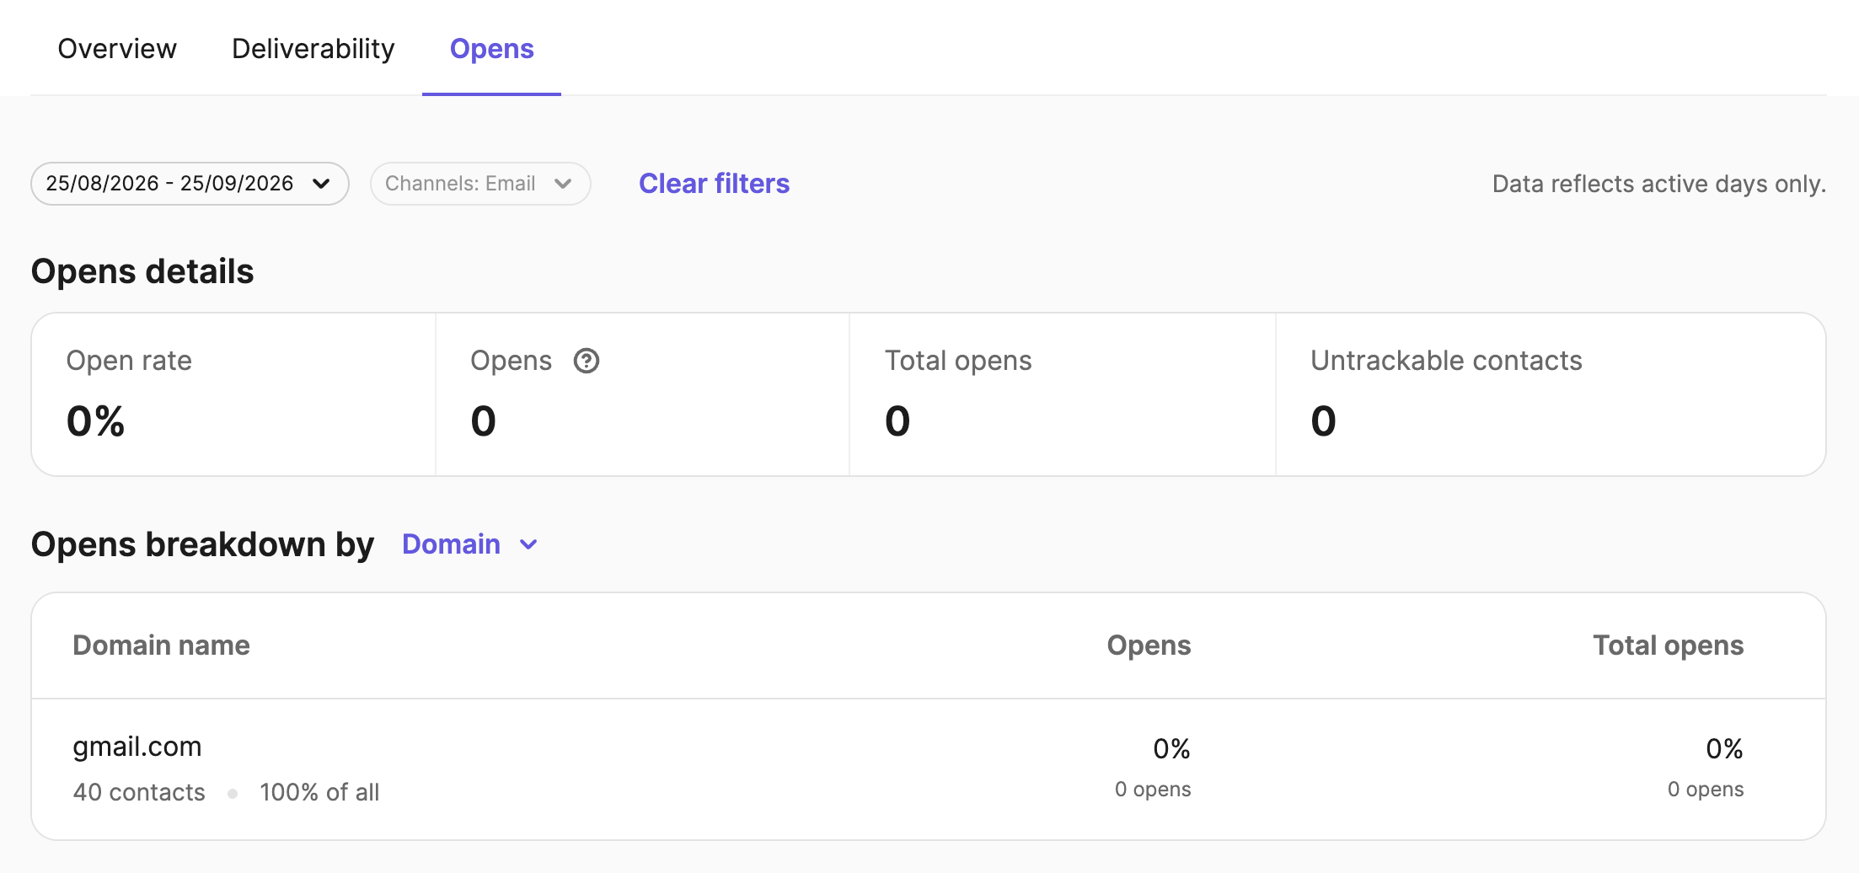Click the Channels filter chevron arrow
This screenshot has width=1859, height=873.
tap(563, 184)
